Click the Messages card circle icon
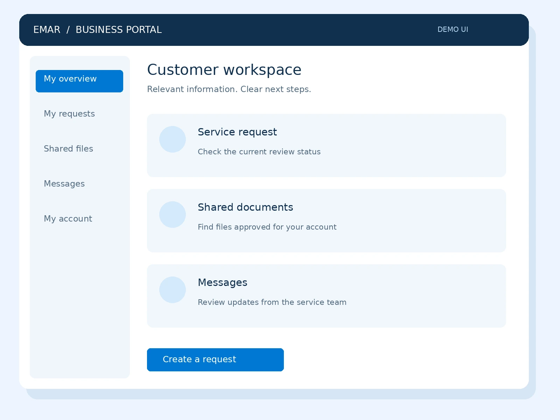The width and height of the screenshot is (560, 420). [x=173, y=290]
